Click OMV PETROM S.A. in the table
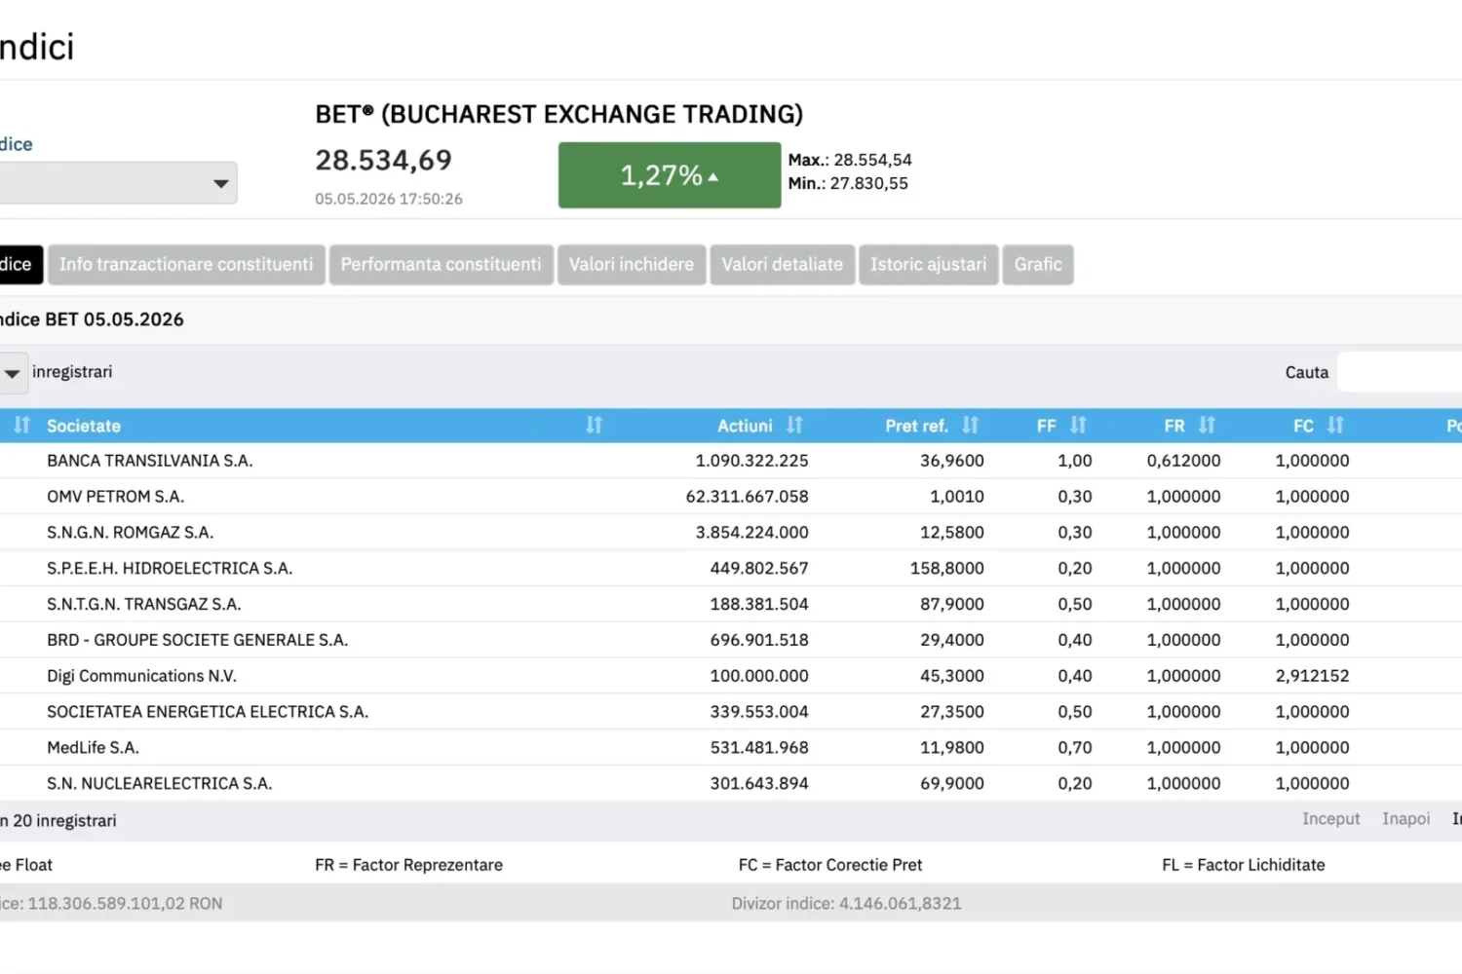Screen dimensions: 1462x974 click(116, 497)
